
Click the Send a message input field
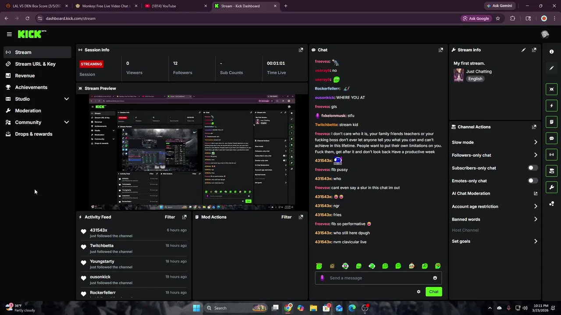tap(378, 278)
